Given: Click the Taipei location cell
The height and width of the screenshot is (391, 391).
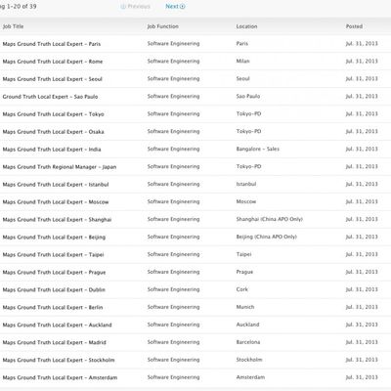Looking at the screenshot, I should [244, 255].
